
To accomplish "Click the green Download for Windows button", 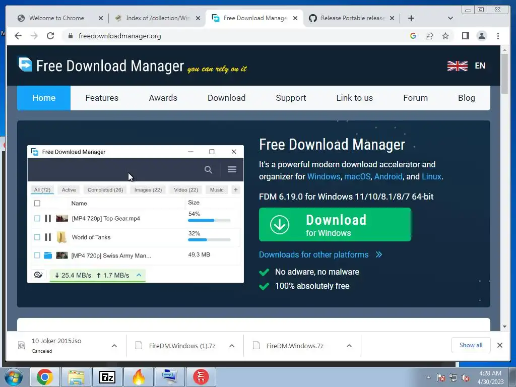I will (335, 224).
